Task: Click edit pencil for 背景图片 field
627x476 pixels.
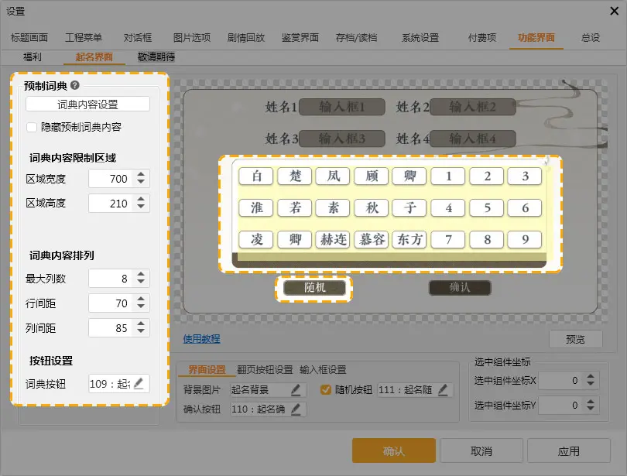Action: click(x=296, y=390)
